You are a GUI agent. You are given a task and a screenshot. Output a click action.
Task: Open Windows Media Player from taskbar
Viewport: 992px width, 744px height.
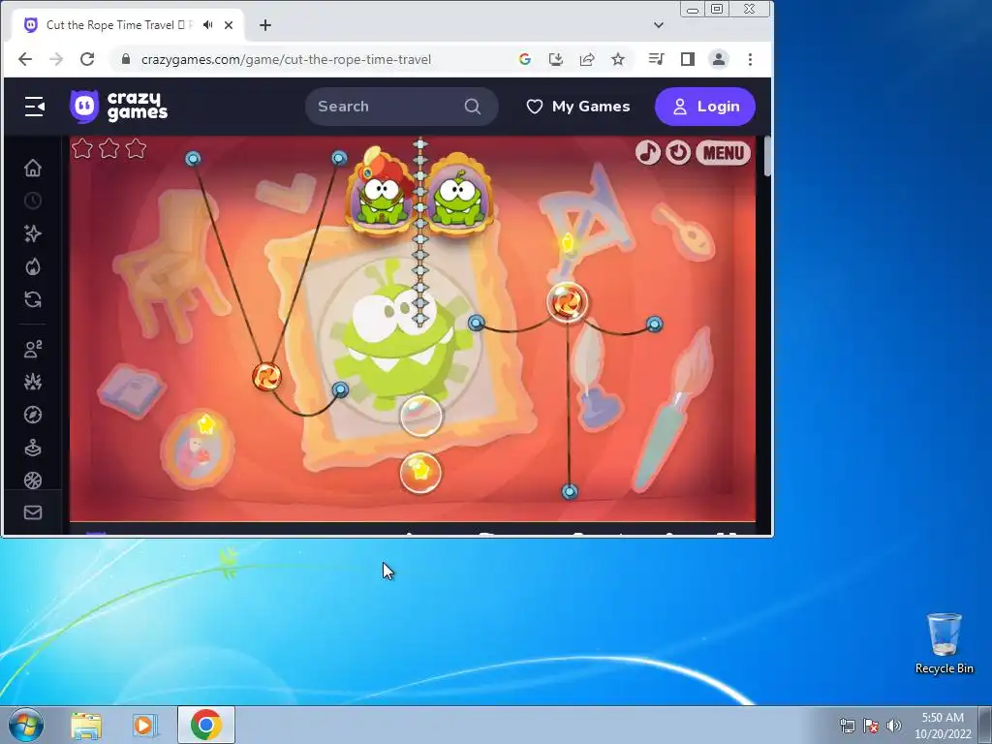(x=145, y=725)
